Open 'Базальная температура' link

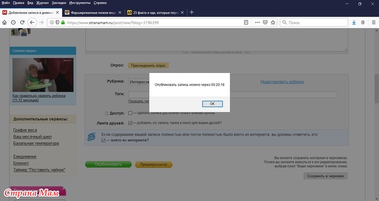[x=36, y=143]
